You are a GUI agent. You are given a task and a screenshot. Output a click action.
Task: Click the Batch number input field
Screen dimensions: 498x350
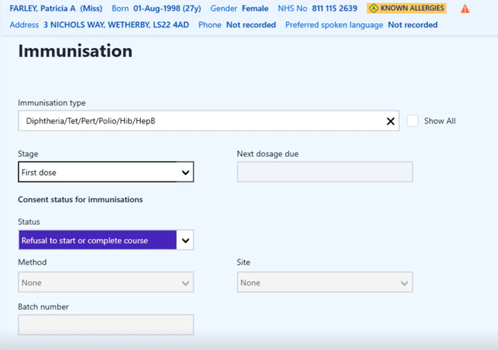coord(106,324)
